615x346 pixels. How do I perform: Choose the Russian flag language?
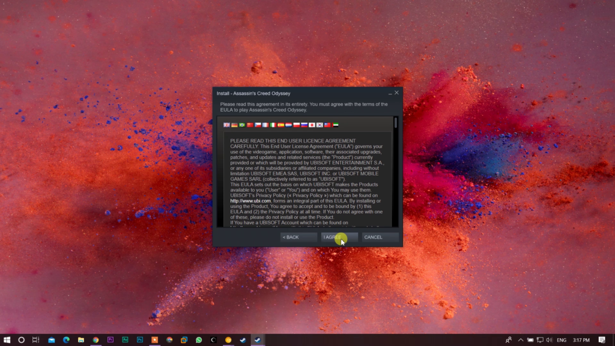click(304, 125)
